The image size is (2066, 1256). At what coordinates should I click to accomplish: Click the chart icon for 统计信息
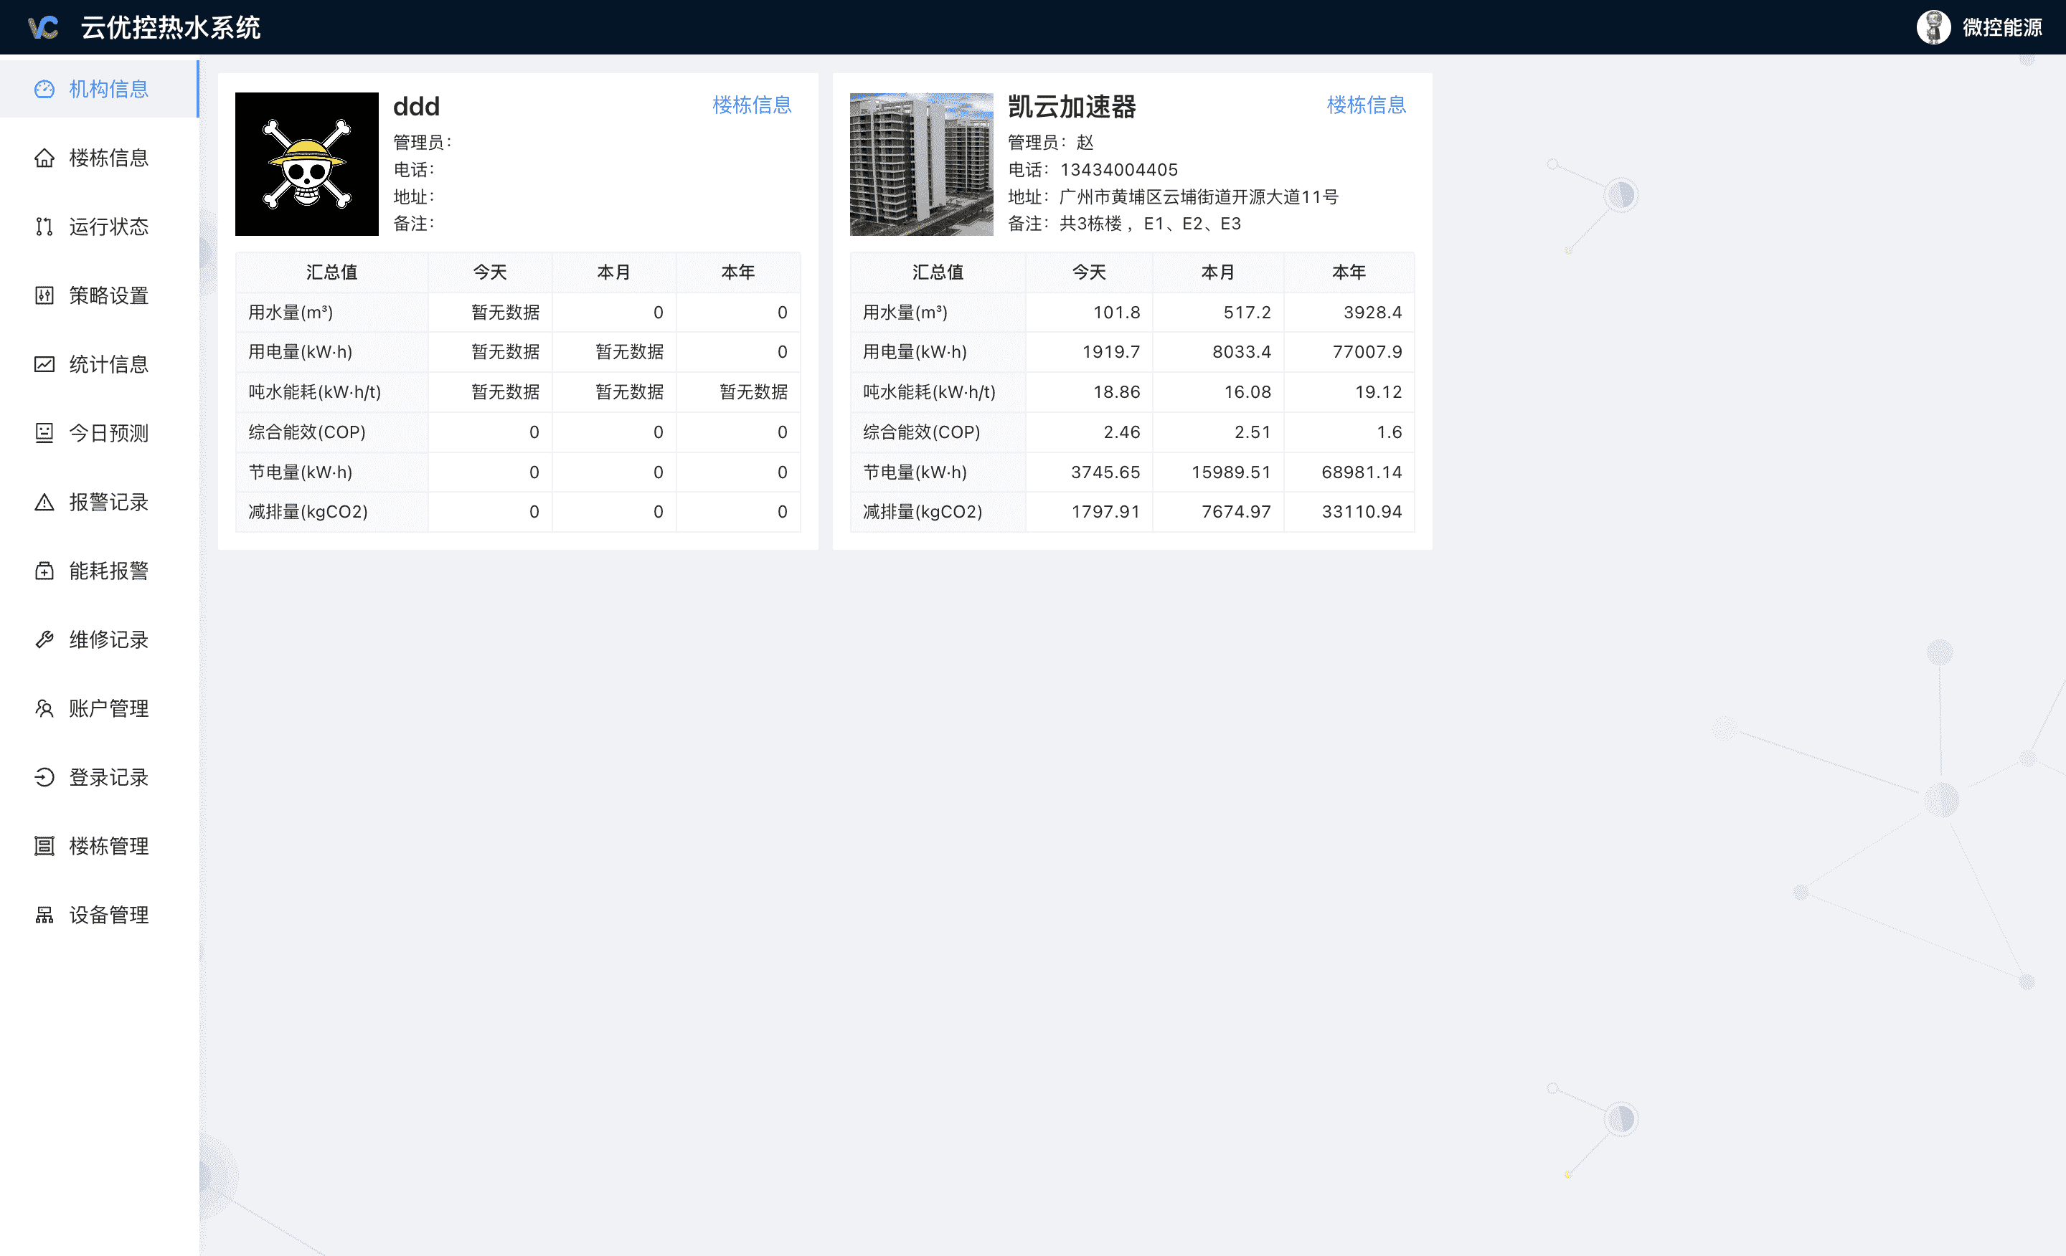44,363
